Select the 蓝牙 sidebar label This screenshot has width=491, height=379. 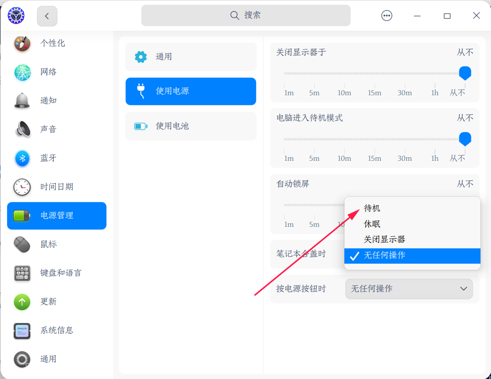[48, 158]
